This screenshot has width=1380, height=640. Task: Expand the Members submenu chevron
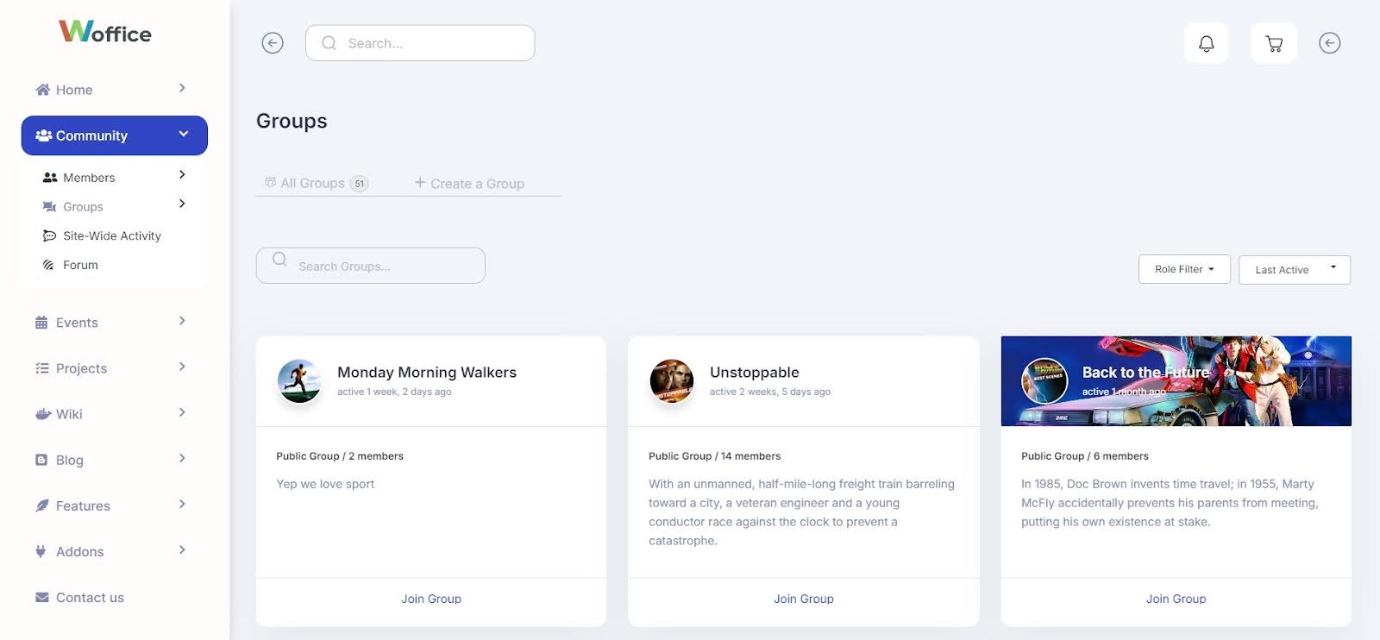182,175
